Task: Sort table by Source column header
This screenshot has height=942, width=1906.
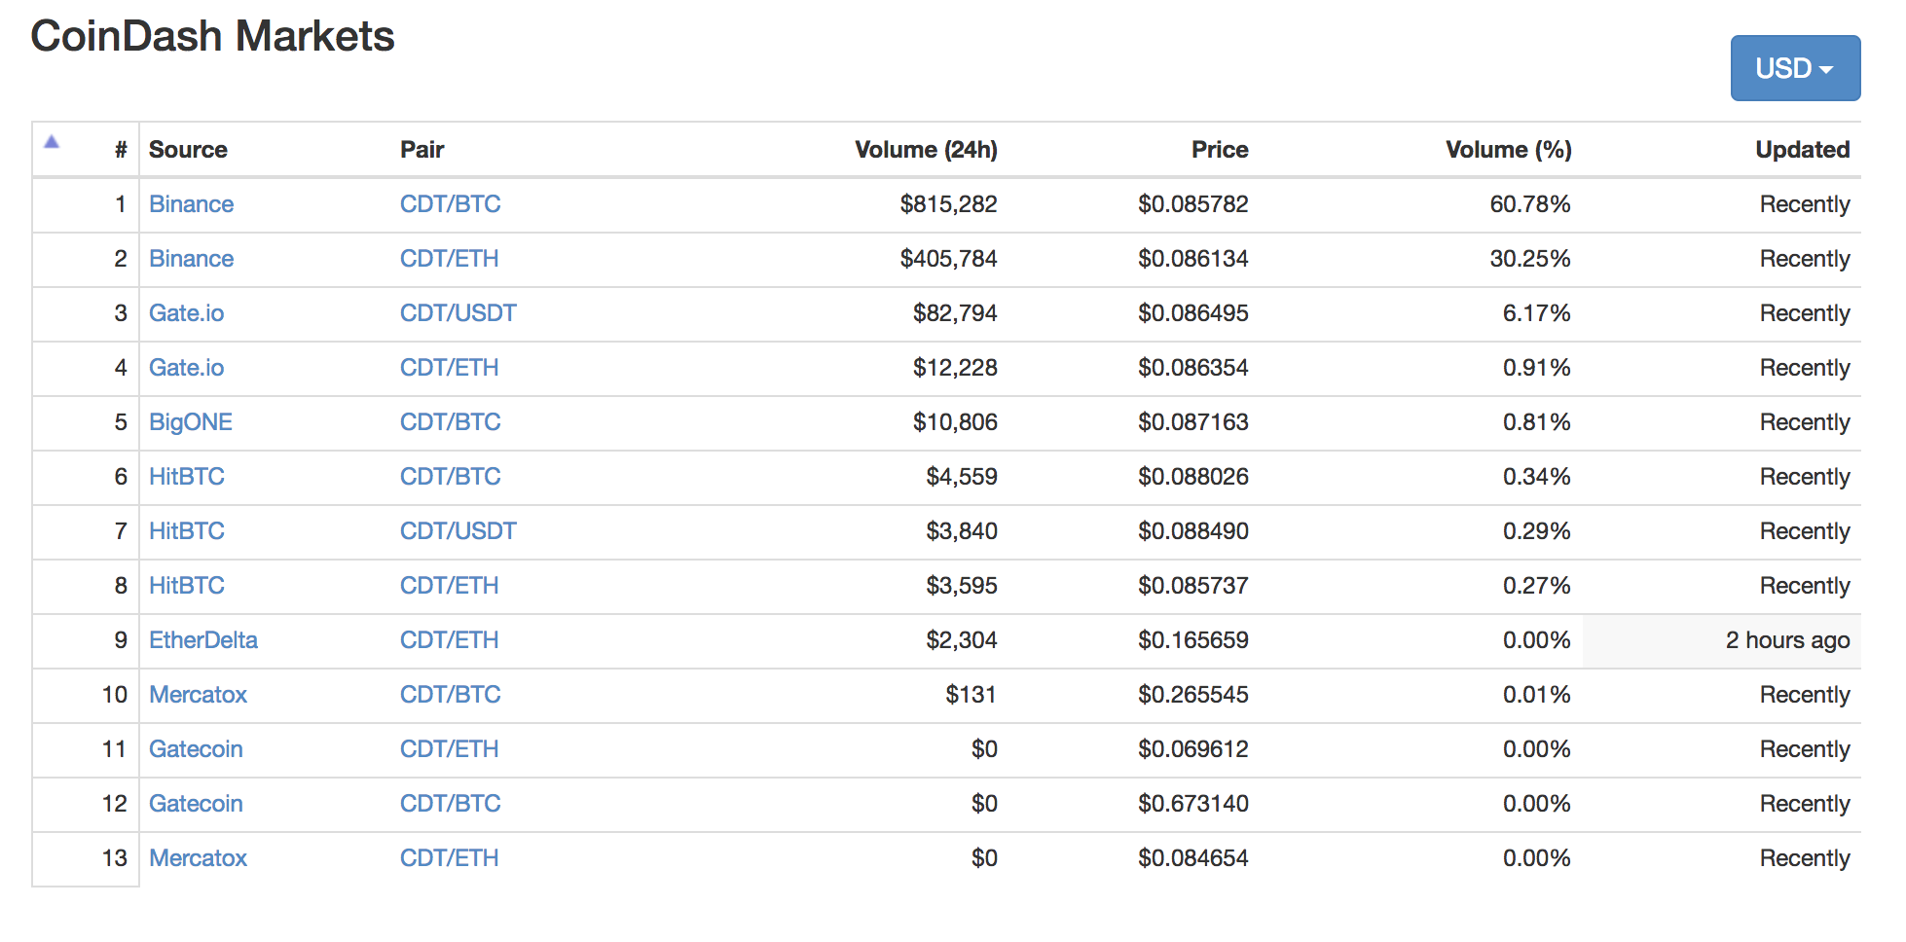Action: [x=188, y=150]
